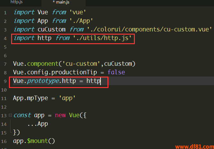This screenshot has height=149, width=214.
Task: Click the component method on line 7
Action: point(43,64)
